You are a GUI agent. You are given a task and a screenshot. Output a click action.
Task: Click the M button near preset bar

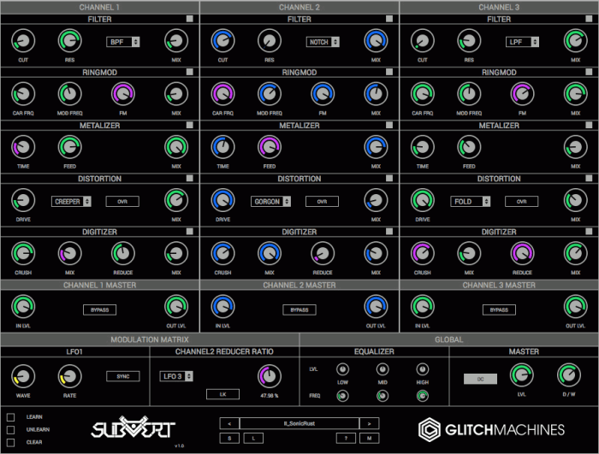point(369,439)
